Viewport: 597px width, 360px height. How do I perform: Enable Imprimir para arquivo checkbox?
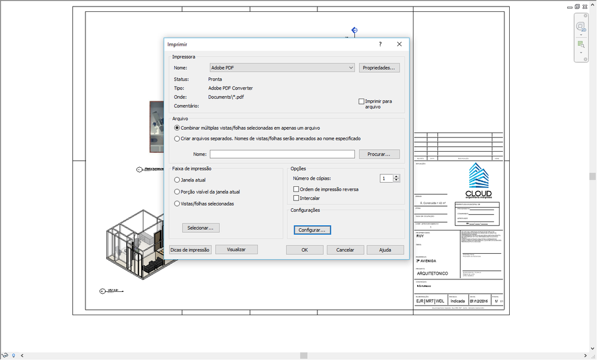(x=362, y=101)
